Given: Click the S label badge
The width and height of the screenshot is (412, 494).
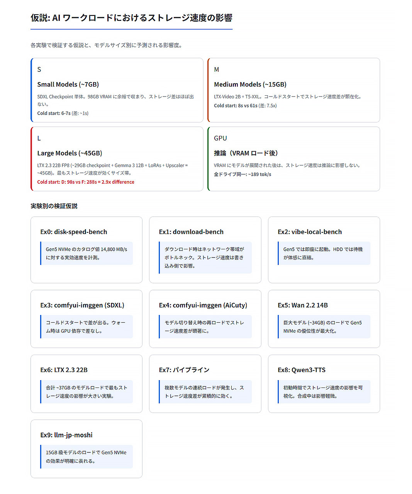Looking at the screenshot, I should coord(39,69).
